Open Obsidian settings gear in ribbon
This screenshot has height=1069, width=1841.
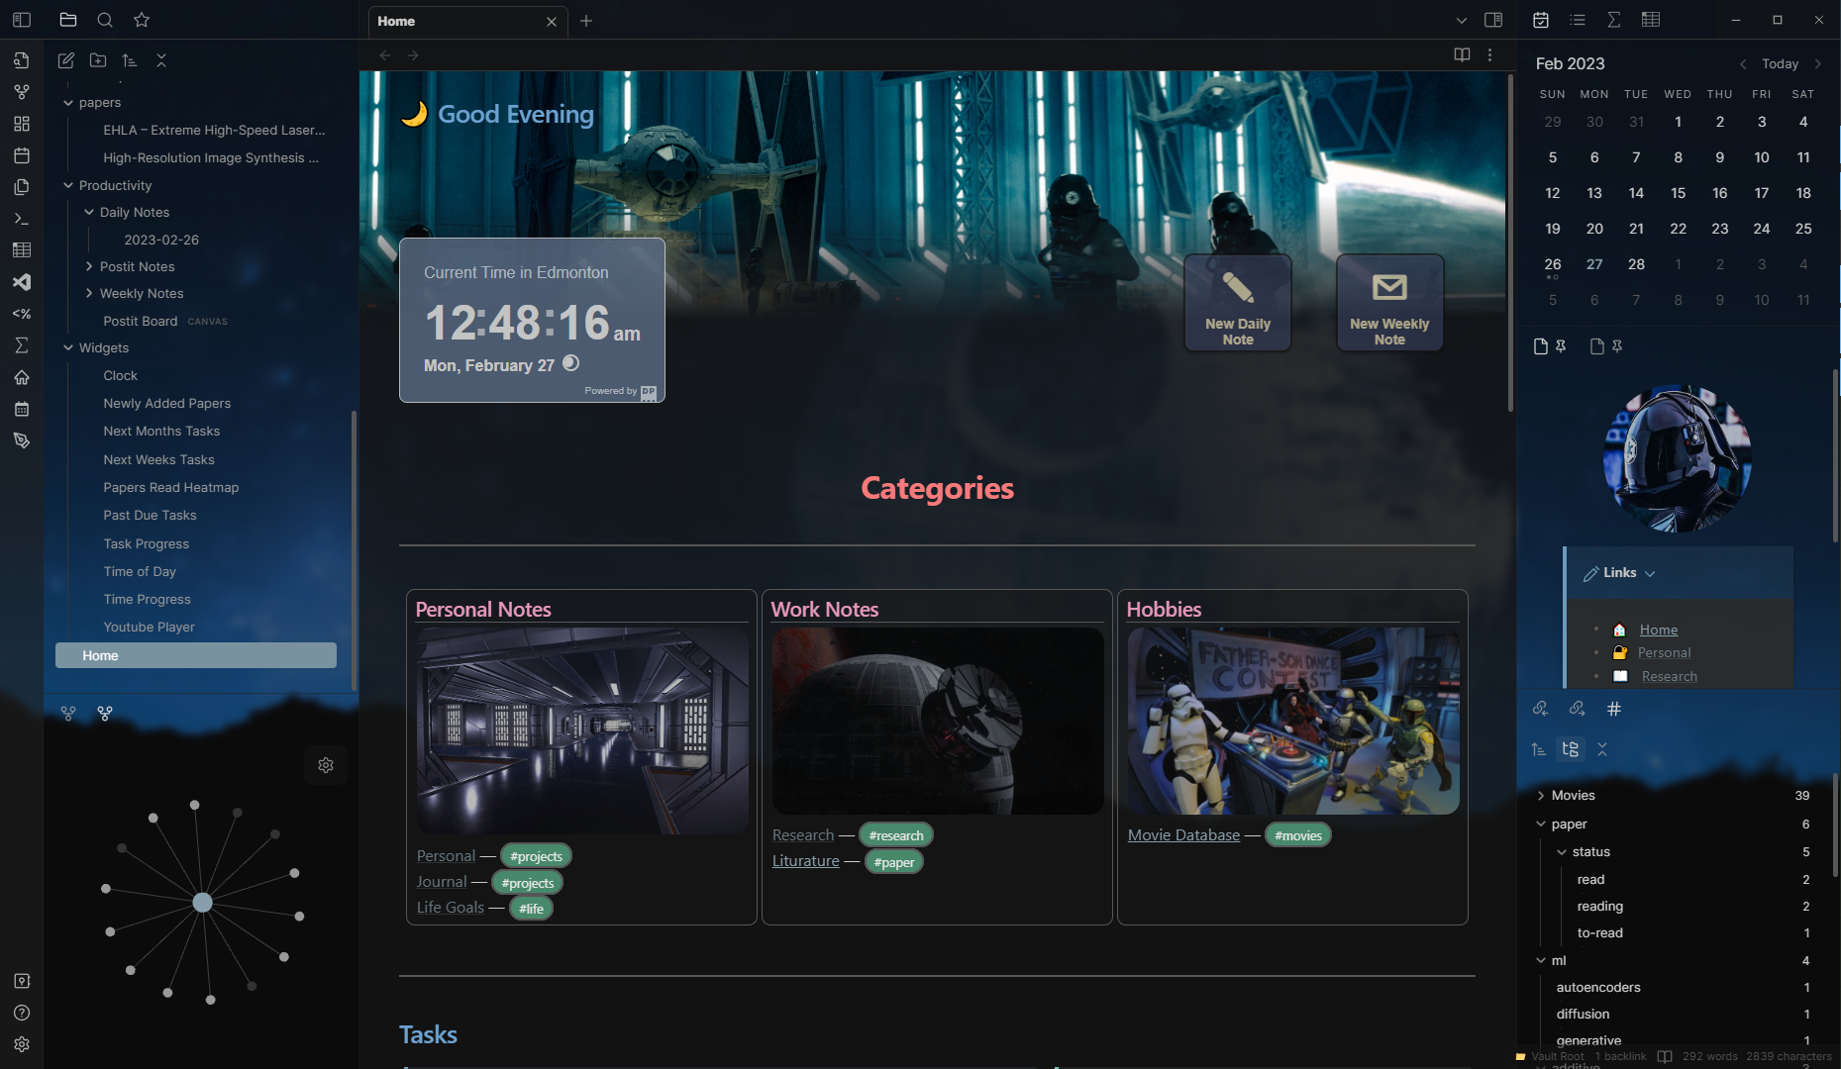tap(22, 1044)
